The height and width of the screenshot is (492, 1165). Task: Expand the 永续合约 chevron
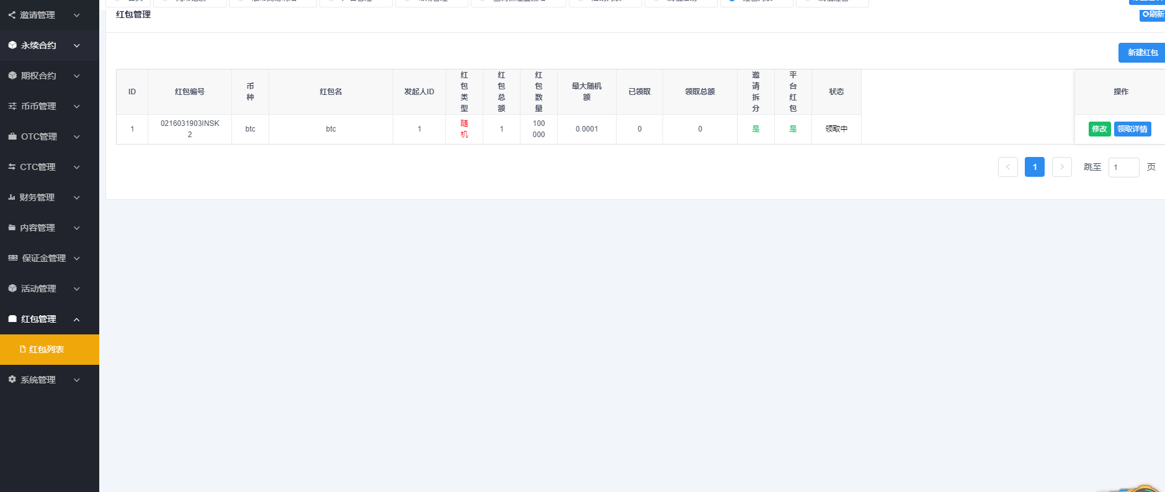coord(77,45)
